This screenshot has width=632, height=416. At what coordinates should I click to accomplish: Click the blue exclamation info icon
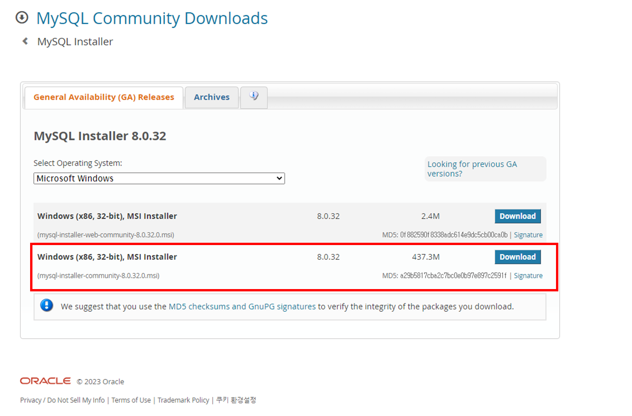pos(46,305)
